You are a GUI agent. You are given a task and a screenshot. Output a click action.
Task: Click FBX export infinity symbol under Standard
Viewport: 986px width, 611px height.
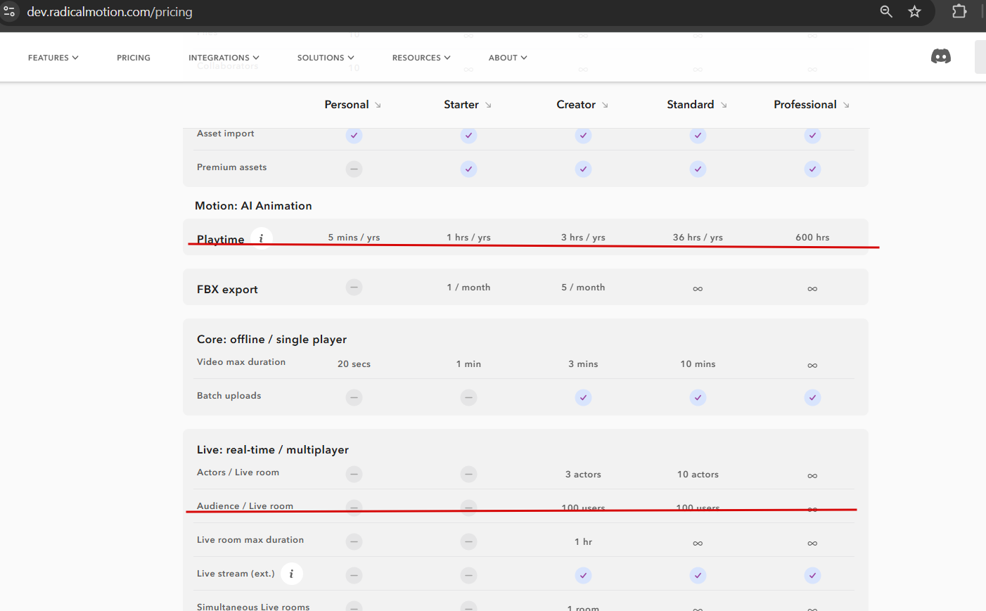698,288
